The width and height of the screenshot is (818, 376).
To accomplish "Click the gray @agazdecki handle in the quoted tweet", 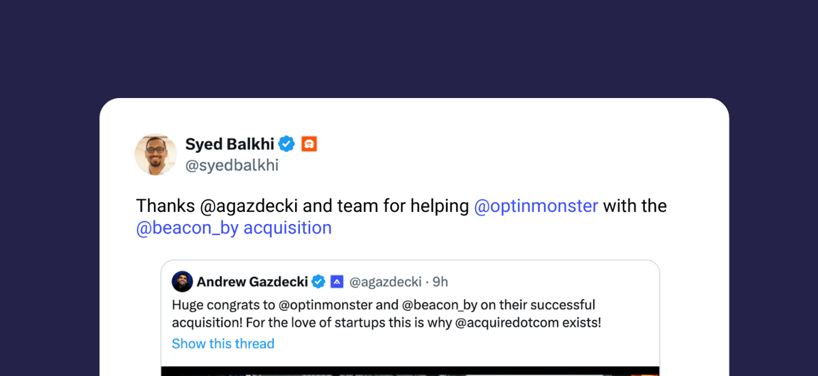I will click(x=384, y=281).
